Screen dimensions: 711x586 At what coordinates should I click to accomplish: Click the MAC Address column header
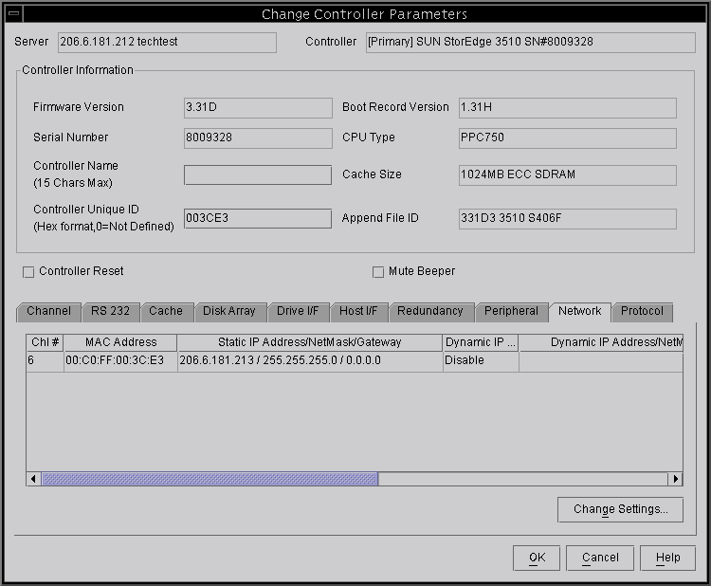point(120,342)
